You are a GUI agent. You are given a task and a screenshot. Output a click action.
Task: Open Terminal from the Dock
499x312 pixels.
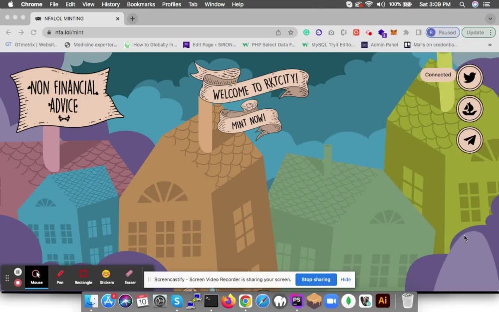(x=211, y=301)
